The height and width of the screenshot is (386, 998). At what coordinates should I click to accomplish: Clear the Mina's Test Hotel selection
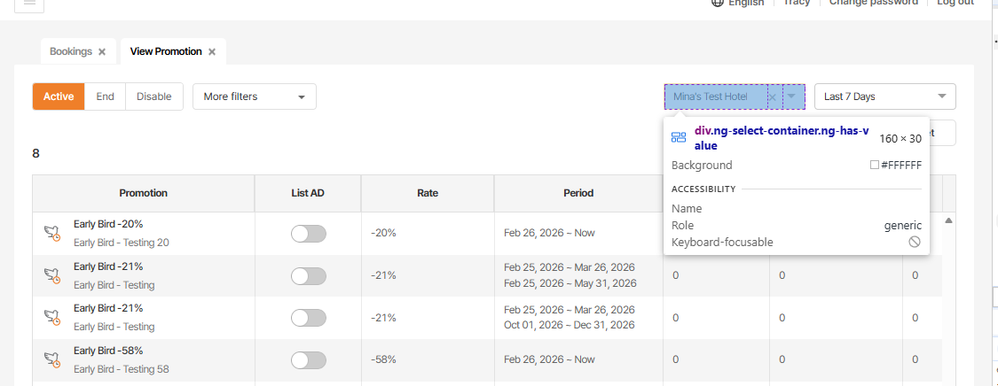[772, 96]
